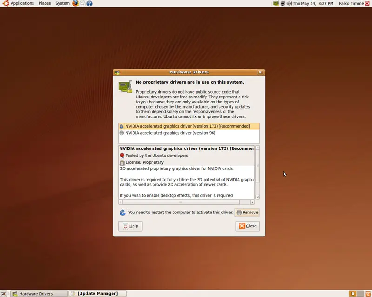Click the vertical scrollbar thumb in description
The image size is (372, 297).
(x=258, y=166)
